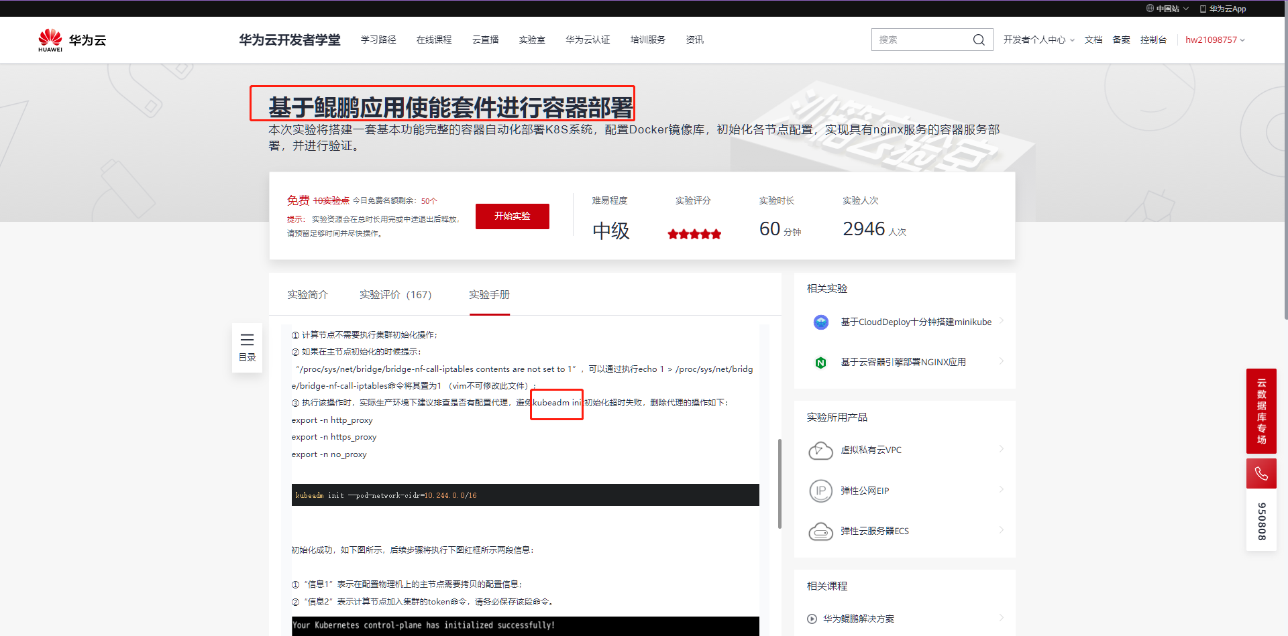1288x636 pixels.
Task: Click the export -n http_proxy line
Action: click(x=332, y=420)
